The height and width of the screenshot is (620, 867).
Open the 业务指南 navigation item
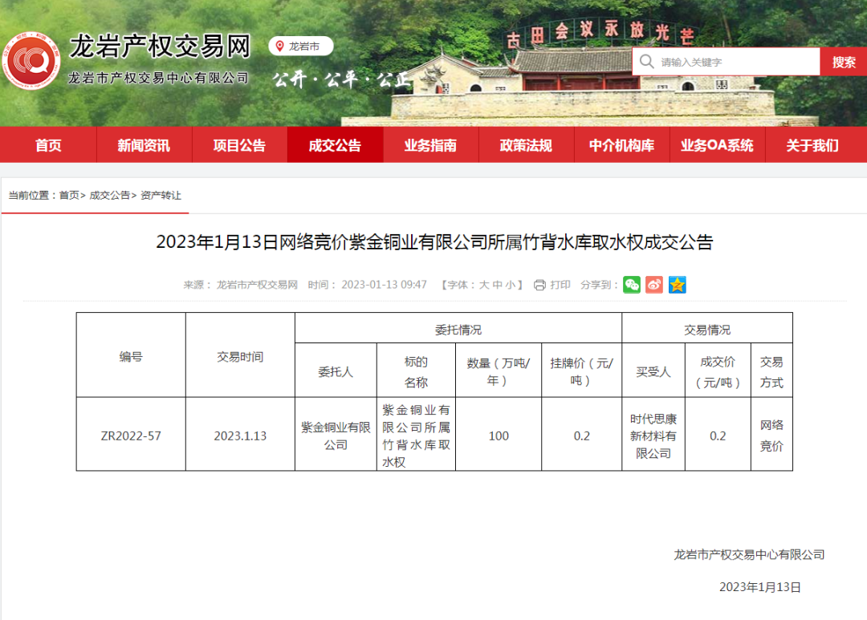[430, 145]
